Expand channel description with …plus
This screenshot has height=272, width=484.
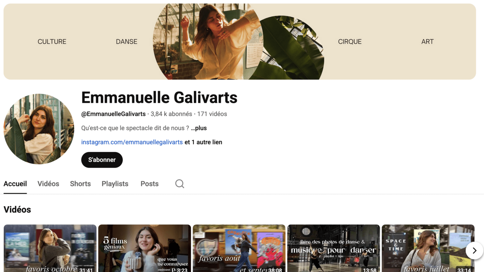point(199,128)
